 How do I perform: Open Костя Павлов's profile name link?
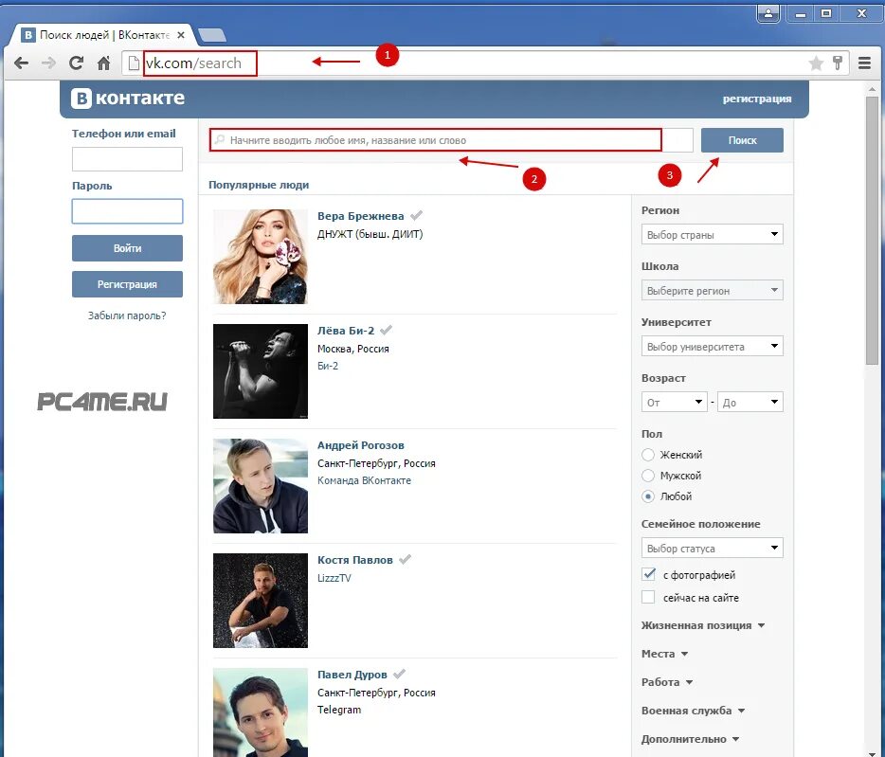point(355,559)
